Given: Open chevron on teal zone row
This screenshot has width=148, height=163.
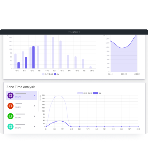Looking at the screenshot, I should pyautogui.click(x=34, y=127).
